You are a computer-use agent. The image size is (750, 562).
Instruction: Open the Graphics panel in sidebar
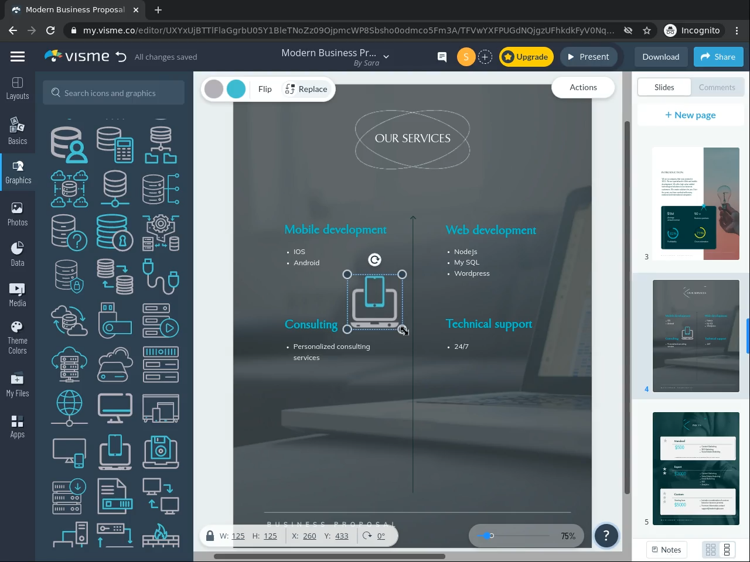[x=18, y=172]
